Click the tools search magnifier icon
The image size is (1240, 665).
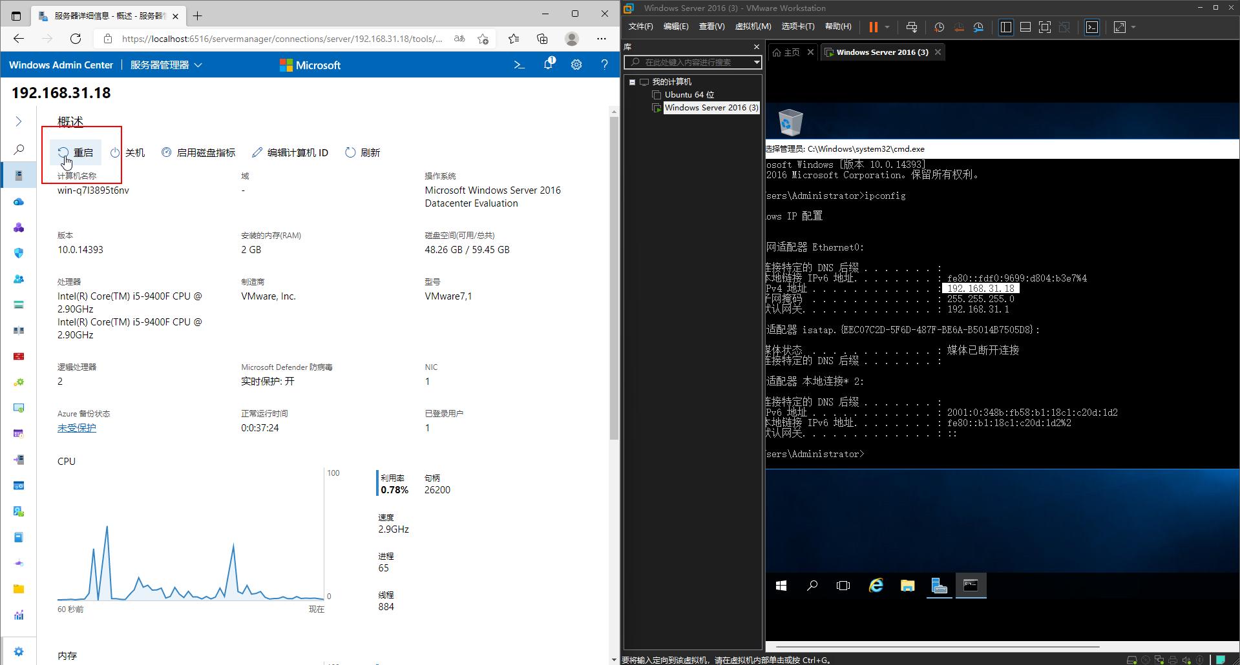coord(19,150)
